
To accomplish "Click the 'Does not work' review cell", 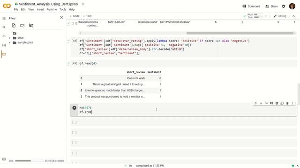I will click(136, 78).
